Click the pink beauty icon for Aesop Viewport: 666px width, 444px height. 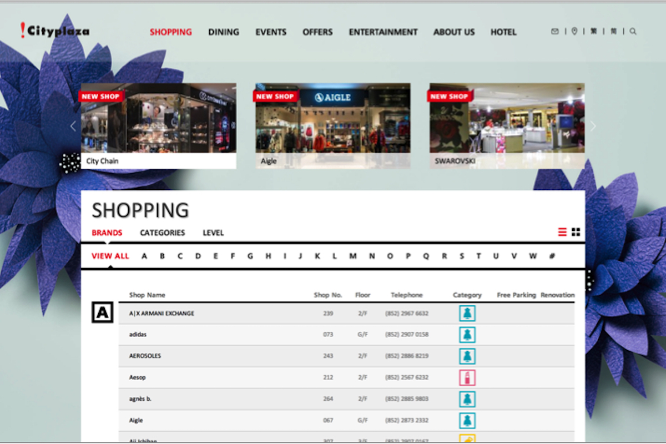coord(467,378)
